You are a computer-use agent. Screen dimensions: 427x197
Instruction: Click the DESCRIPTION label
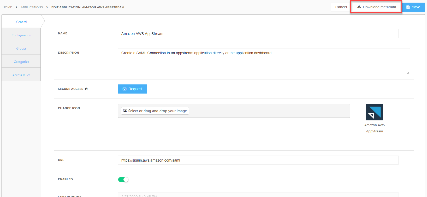click(68, 53)
